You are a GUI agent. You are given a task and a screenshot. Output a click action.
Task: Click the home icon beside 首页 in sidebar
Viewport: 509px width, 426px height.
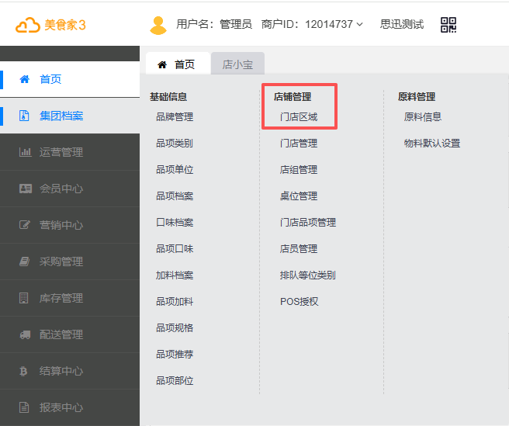tap(24, 79)
